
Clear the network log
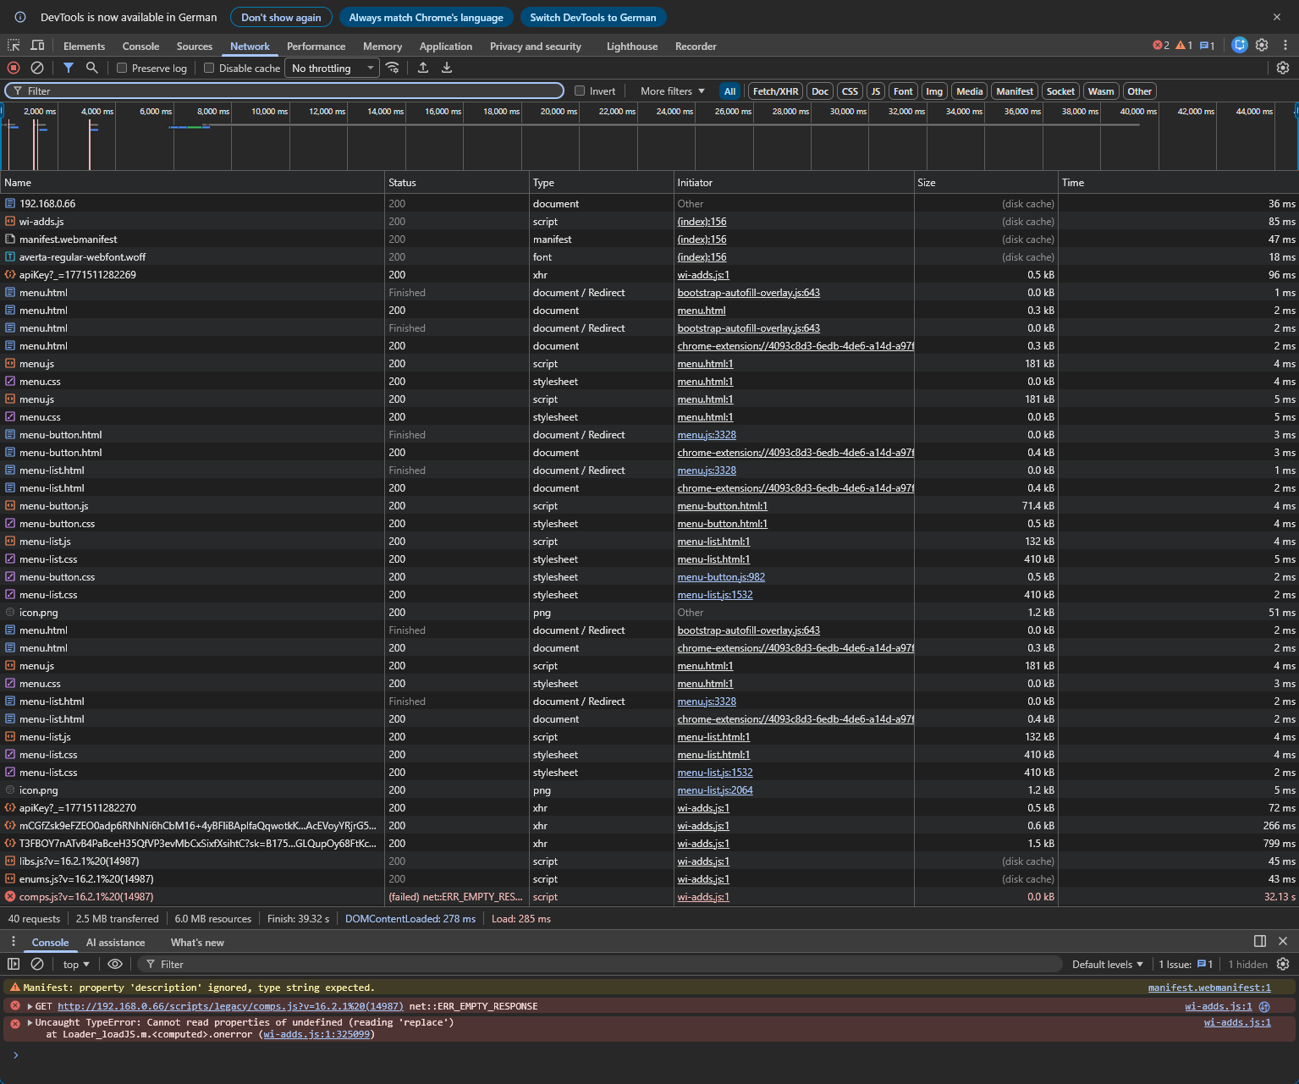(x=37, y=68)
